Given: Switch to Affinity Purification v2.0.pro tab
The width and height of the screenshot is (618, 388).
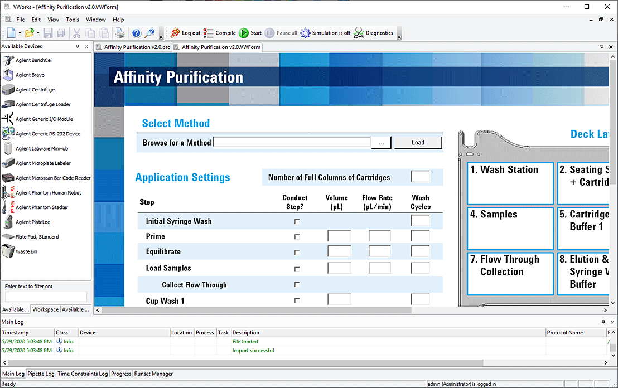Looking at the screenshot, I should click(x=133, y=47).
